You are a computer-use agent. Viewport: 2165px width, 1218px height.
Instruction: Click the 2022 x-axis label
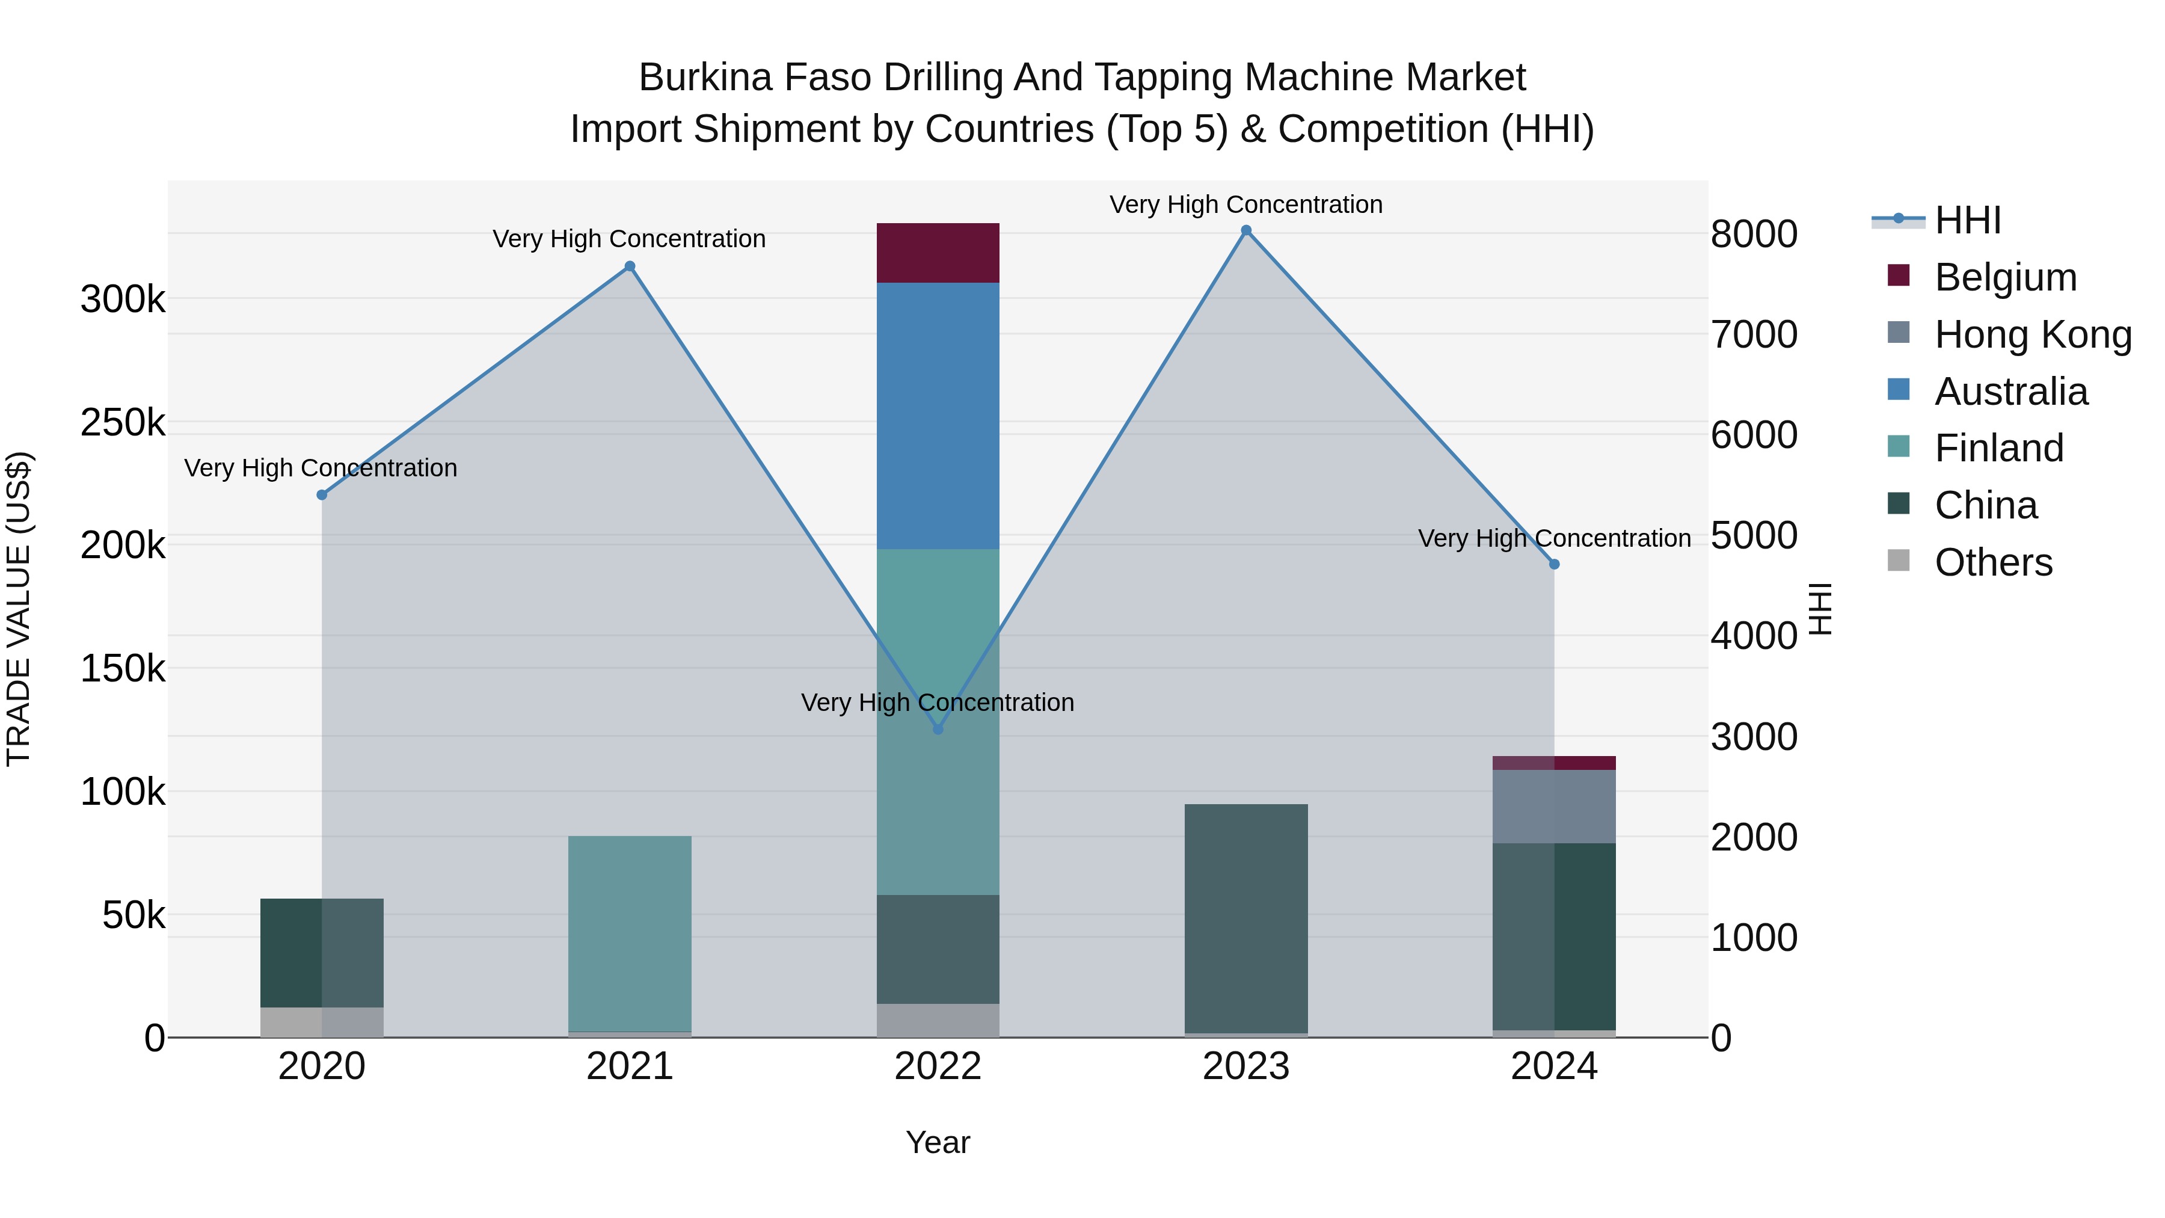(x=938, y=1066)
